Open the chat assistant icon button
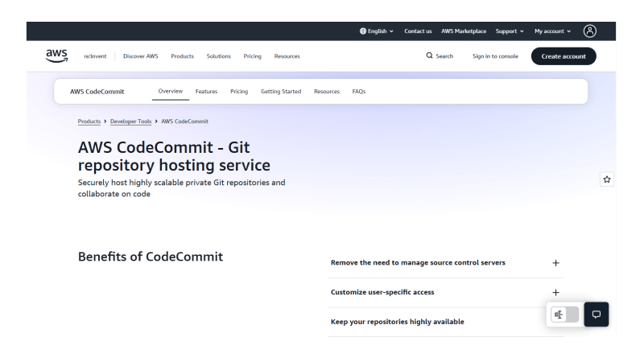Image resolution: width=644 pixels, height=358 pixels. [597, 315]
